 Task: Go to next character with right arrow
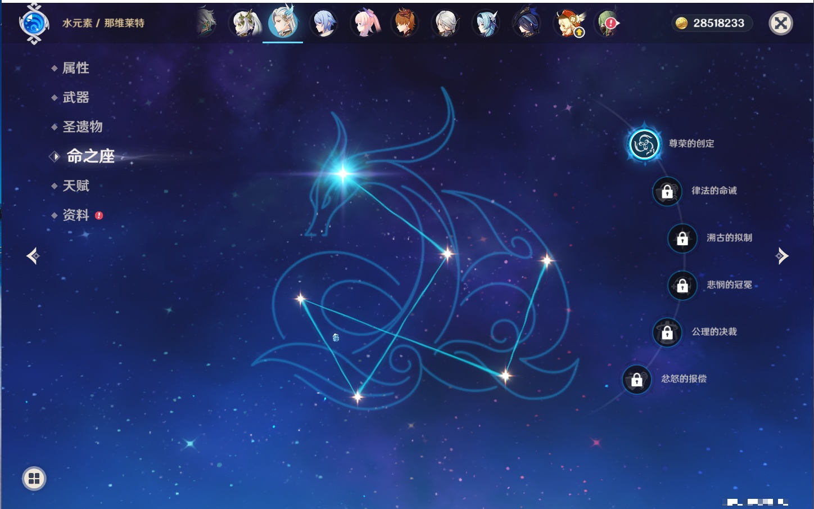(x=781, y=256)
